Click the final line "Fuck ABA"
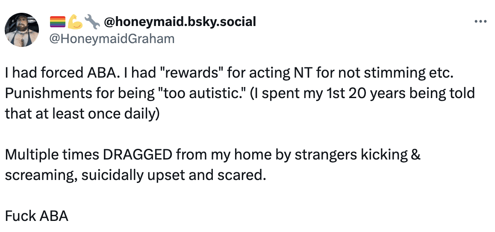 [x=37, y=216]
